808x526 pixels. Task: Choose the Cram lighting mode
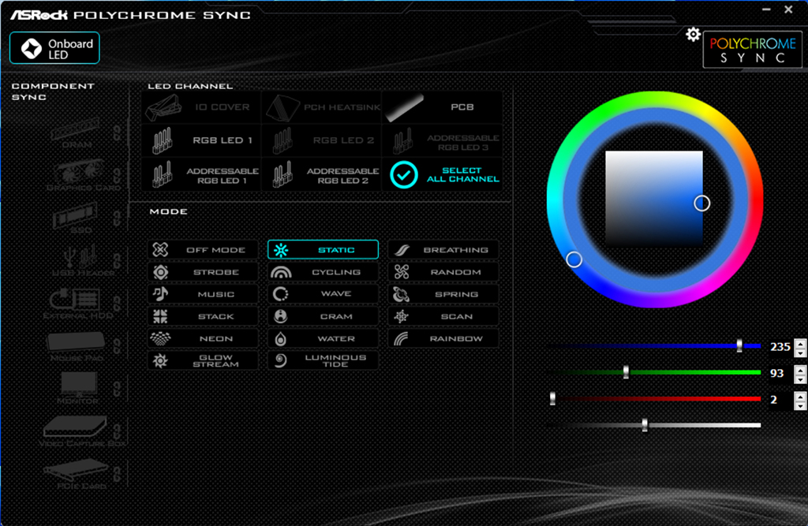[x=323, y=316]
